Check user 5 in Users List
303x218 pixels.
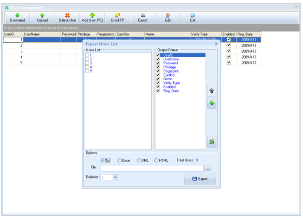click(87, 71)
